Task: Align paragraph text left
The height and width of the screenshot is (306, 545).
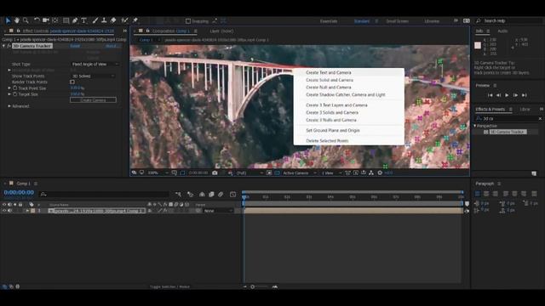Action: coord(478,194)
